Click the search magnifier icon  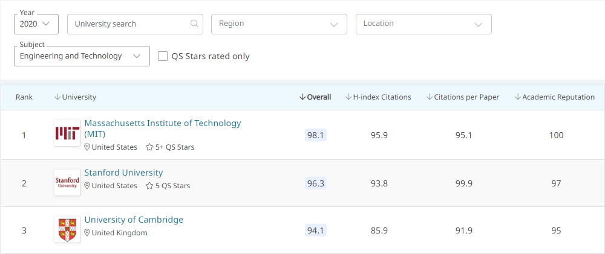click(194, 24)
